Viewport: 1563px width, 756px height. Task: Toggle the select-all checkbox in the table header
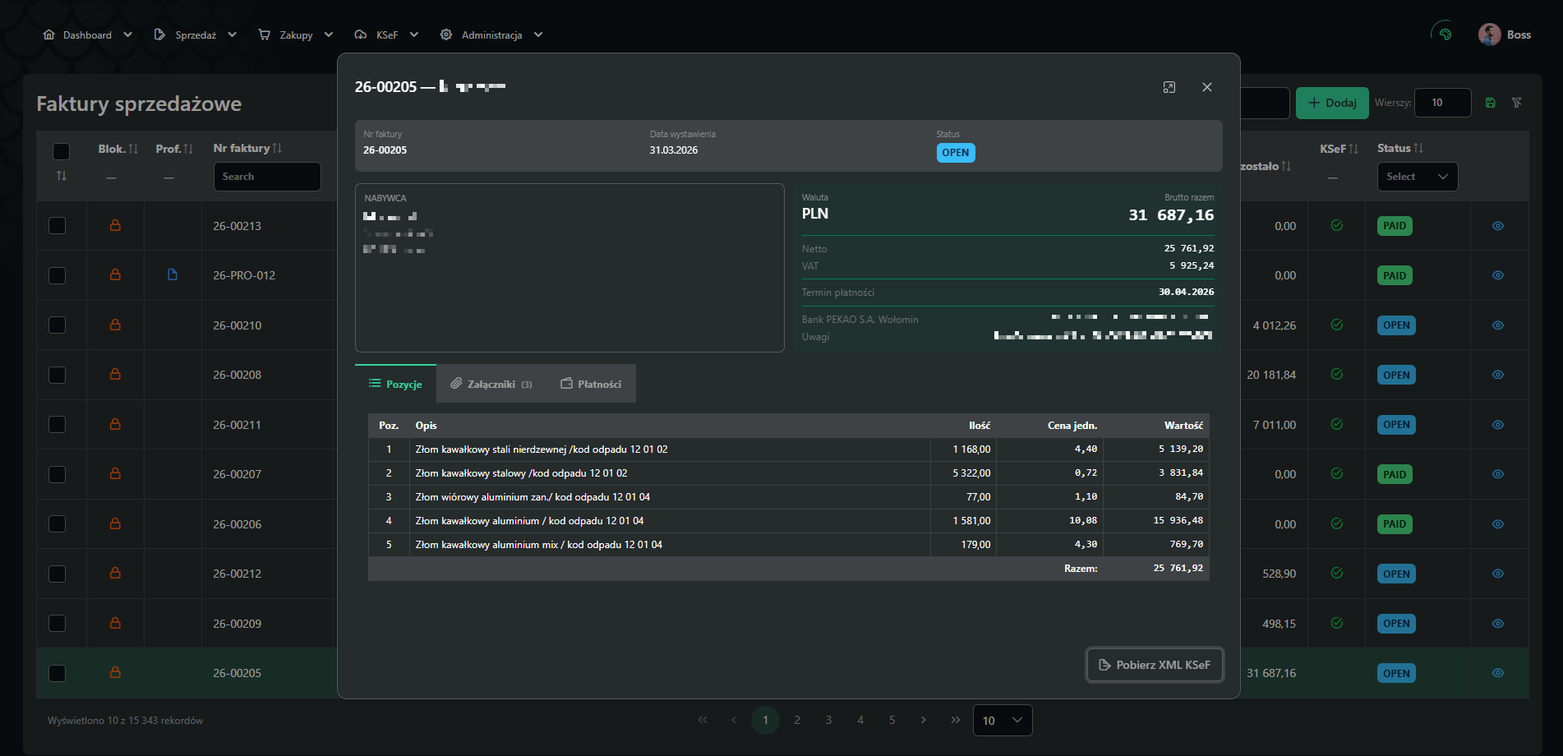(x=61, y=151)
